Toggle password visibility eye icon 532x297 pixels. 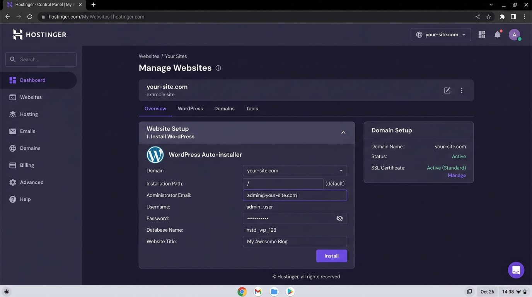[x=339, y=218]
